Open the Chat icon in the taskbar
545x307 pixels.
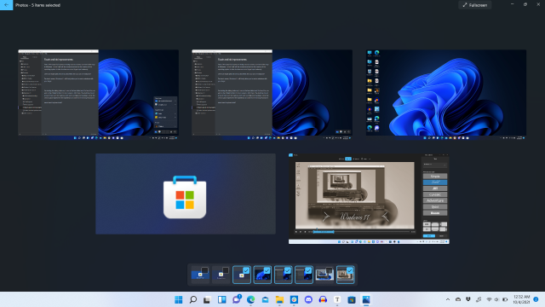click(237, 299)
